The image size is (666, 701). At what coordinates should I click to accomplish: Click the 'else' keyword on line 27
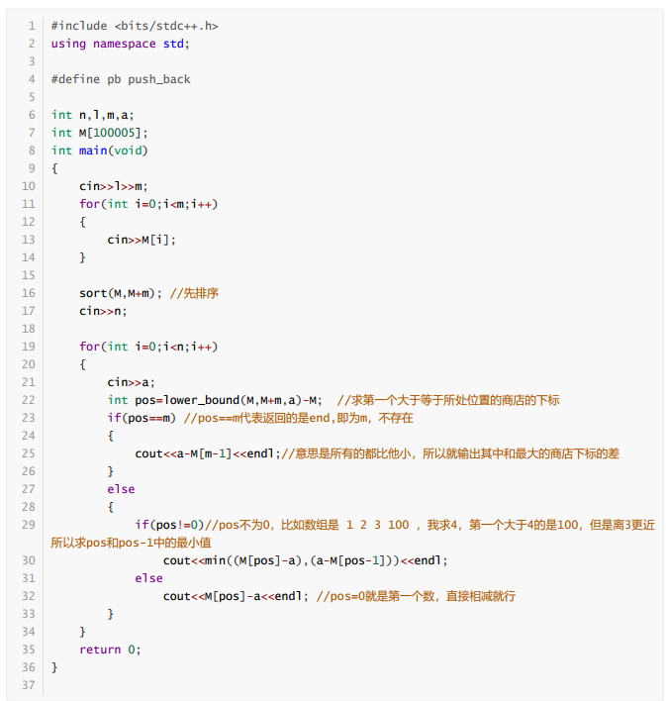tap(121, 489)
